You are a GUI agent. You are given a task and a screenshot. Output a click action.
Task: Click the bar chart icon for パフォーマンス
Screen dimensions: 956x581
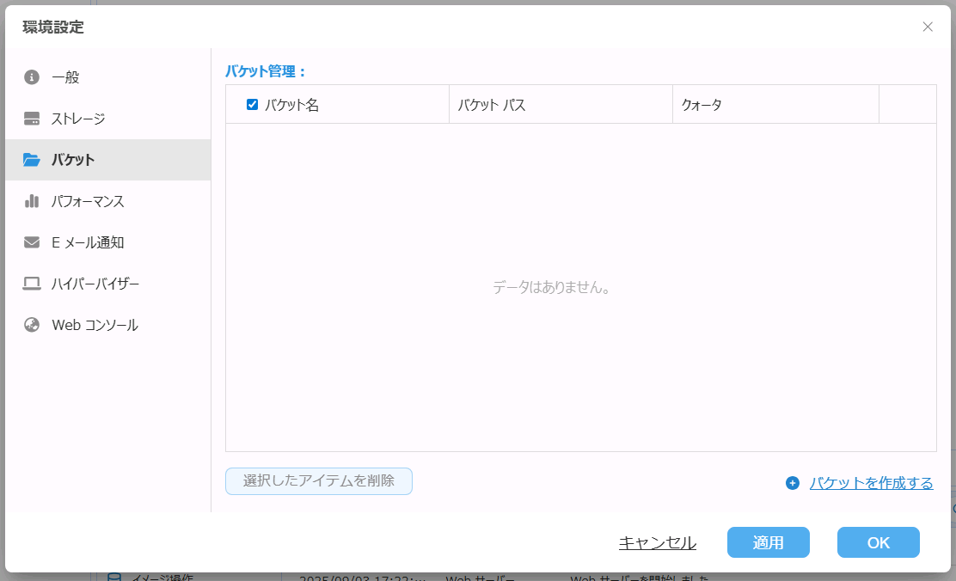pyautogui.click(x=32, y=201)
